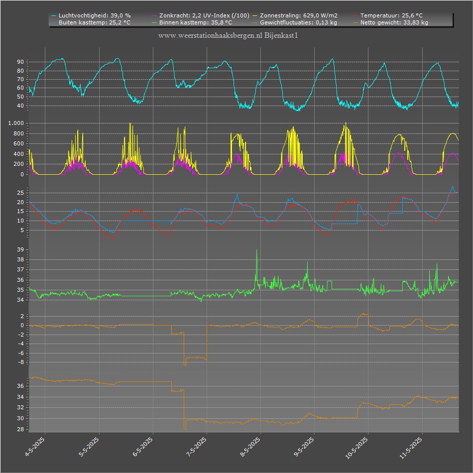Click the Zonkracht UV-Index legend entry

[201, 15]
